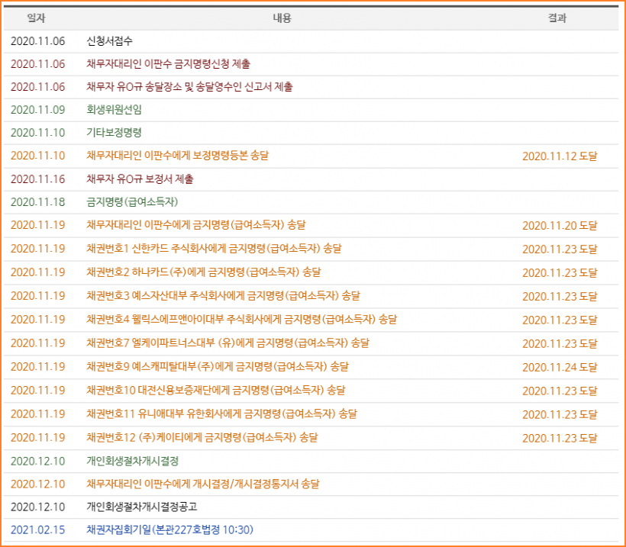The image size is (626, 547).
Task: Click the 2021.02.15 date cell
Action: pyautogui.click(x=38, y=530)
